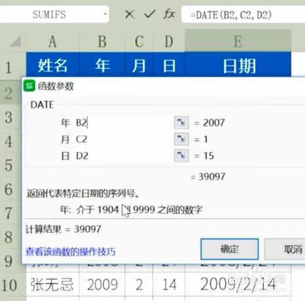Click the day cell 14 in row 10
This screenshot has height=301, width=305.
pos(169,284)
